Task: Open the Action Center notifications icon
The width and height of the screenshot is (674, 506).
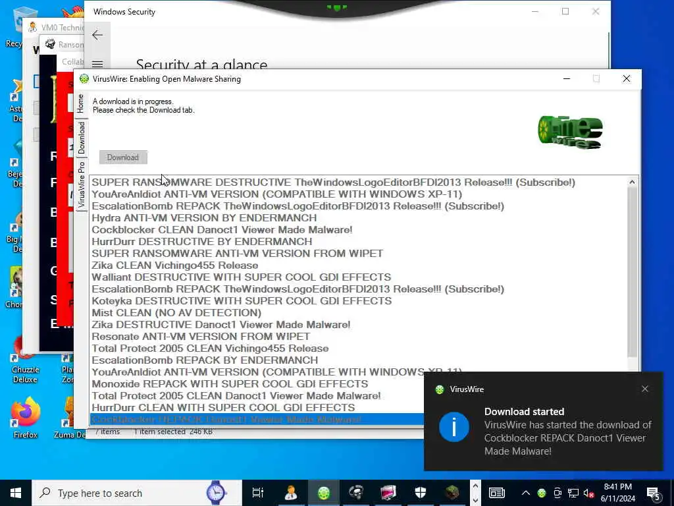Action: pyautogui.click(x=654, y=493)
